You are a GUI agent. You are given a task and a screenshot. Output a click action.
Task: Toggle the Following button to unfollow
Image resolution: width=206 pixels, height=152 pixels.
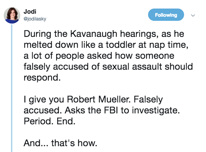click(x=166, y=15)
